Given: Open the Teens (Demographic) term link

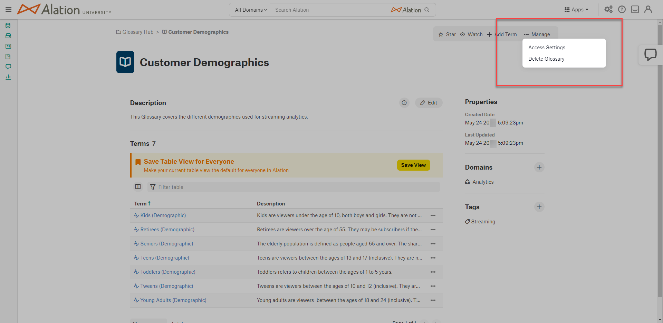Looking at the screenshot, I should (x=164, y=258).
